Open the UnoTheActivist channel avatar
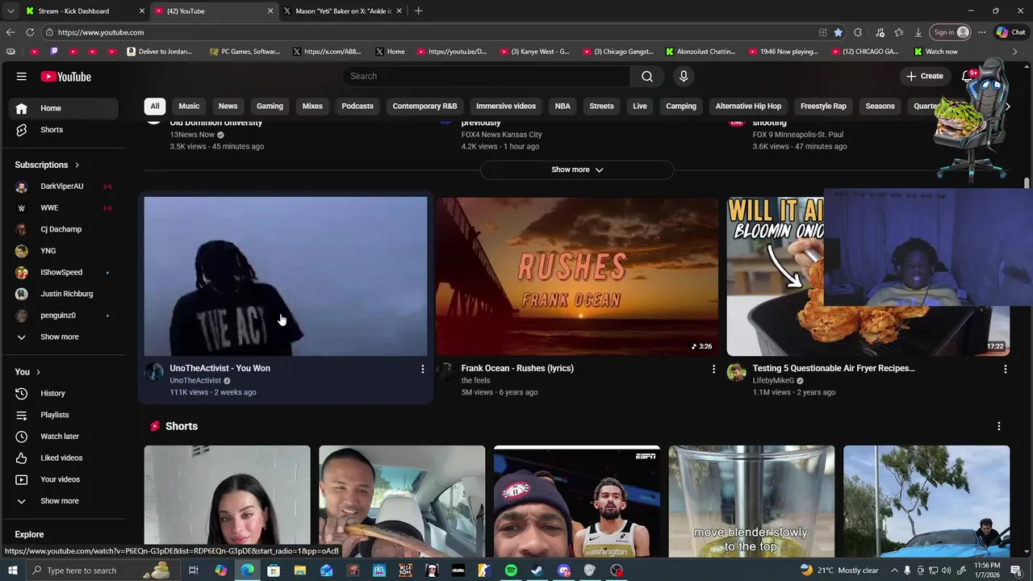Viewport: 1033px width, 581px height. (x=153, y=372)
